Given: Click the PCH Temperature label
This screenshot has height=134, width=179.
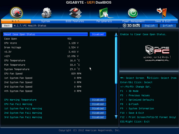Looking at the screenshot, I should click(x=15, y=65).
